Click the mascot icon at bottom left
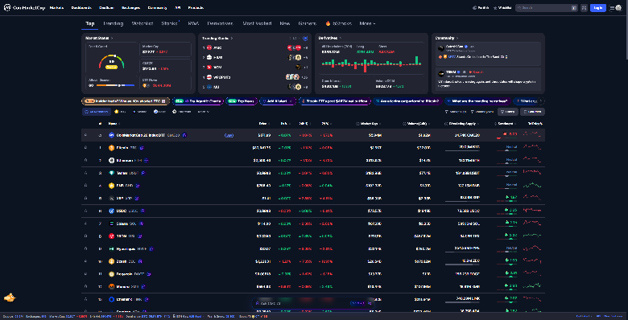The height and width of the screenshot is (320, 628). [10, 297]
